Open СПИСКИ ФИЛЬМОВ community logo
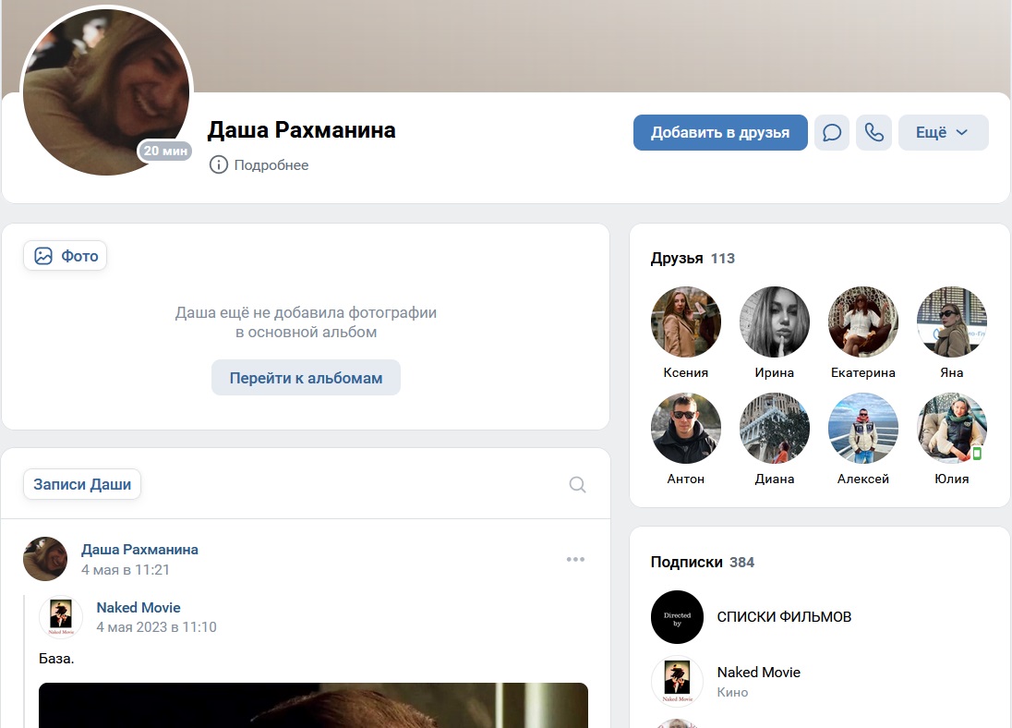 point(677,617)
